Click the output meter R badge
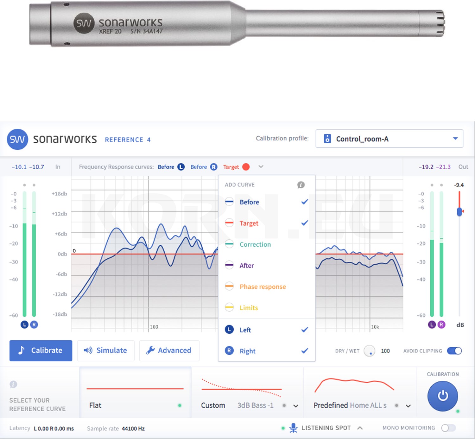The image size is (475, 439). coord(441,325)
